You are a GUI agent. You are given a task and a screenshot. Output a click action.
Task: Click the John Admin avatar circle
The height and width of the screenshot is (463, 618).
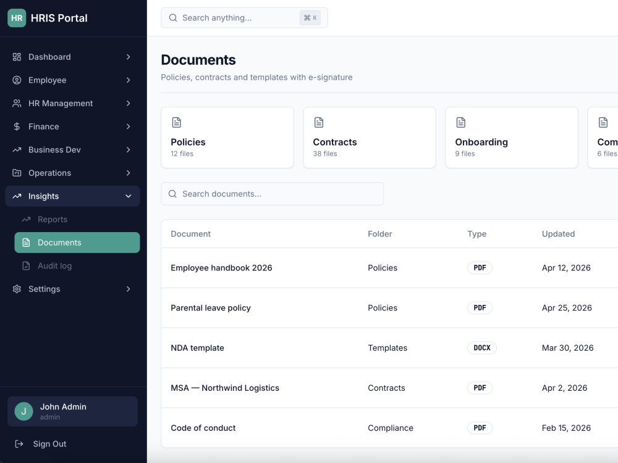[x=23, y=411]
